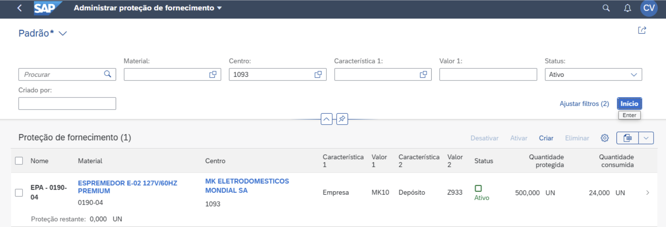Open the notifications bell

(627, 8)
